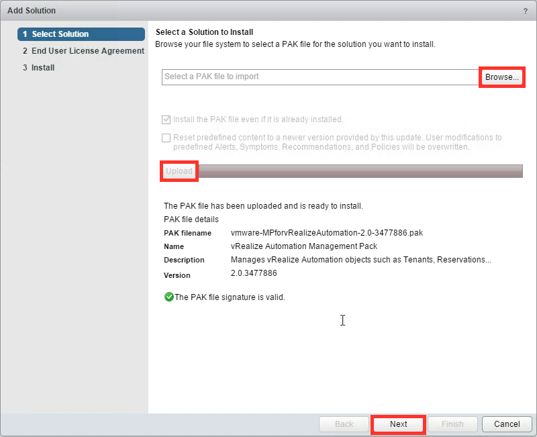Click the green valid signature check icon

(x=169, y=297)
